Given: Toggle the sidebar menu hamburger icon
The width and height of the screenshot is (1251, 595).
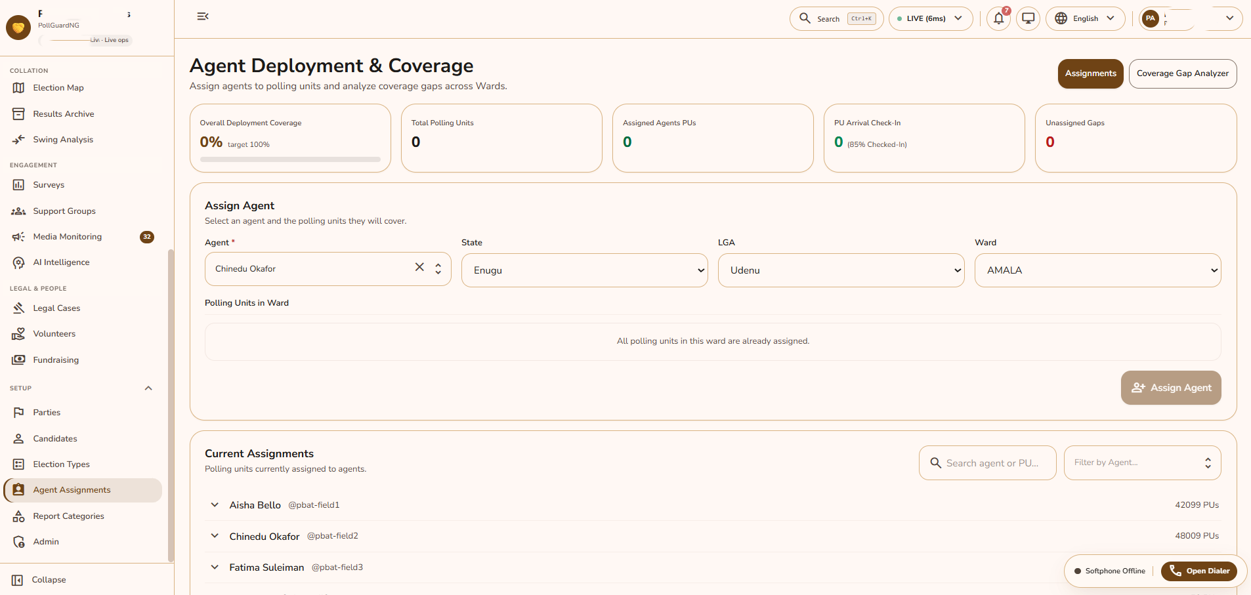Looking at the screenshot, I should click(x=203, y=16).
